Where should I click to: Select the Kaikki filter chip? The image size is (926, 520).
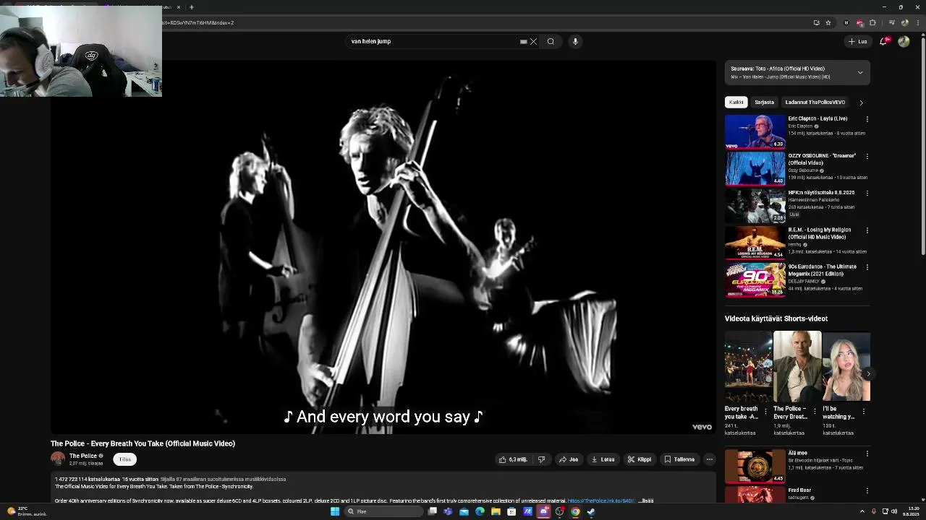click(x=736, y=102)
